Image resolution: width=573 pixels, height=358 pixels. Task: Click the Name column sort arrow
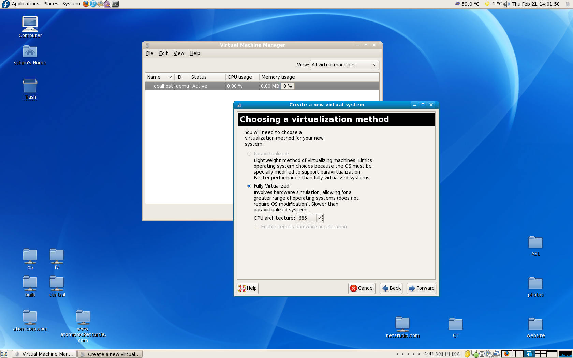tap(170, 77)
